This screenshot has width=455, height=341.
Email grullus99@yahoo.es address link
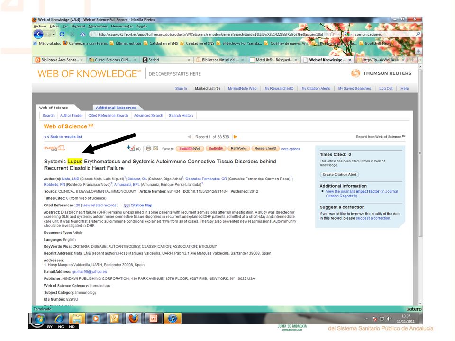pos(90,272)
